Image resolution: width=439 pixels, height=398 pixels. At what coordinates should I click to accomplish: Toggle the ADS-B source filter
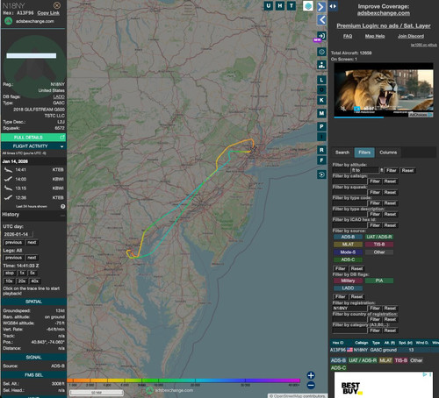click(x=348, y=237)
